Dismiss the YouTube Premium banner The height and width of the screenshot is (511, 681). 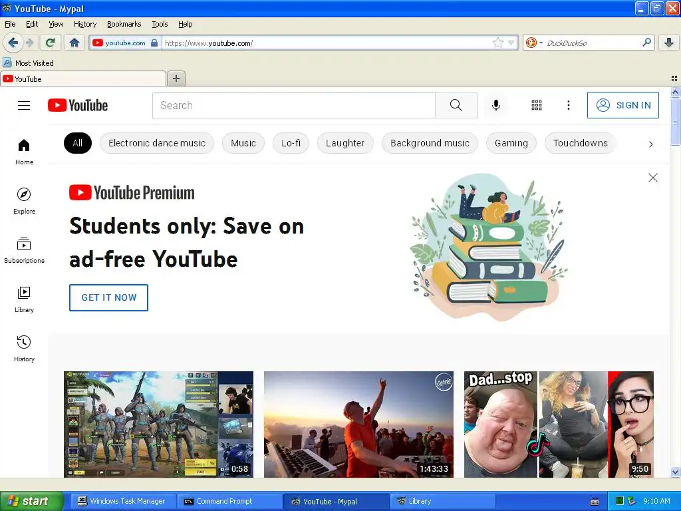pyautogui.click(x=653, y=178)
